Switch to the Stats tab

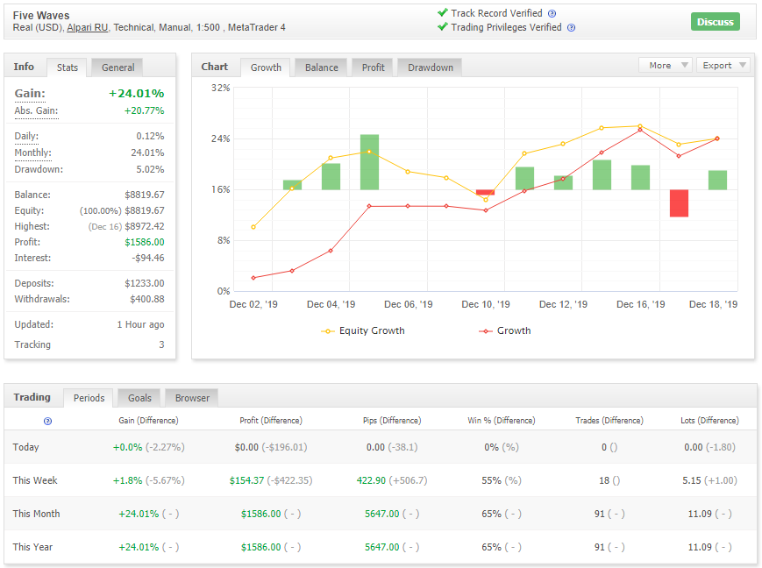point(67,67)
